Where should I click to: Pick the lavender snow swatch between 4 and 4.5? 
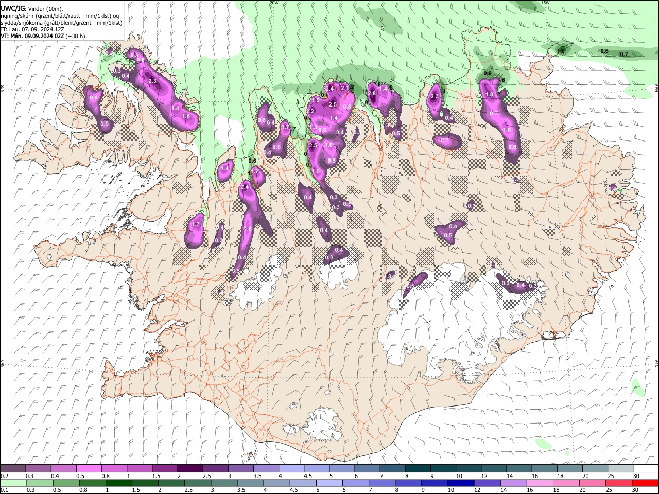coord(291,468)
